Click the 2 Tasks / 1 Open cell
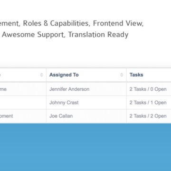 [148, 103]
